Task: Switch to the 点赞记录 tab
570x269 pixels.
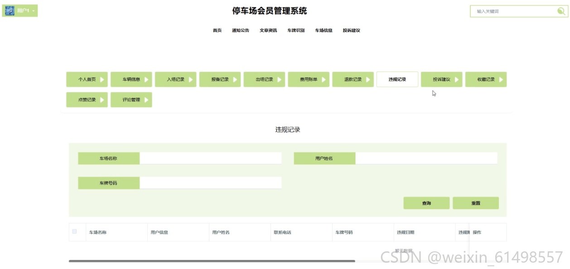Action: pyautogui.click(x=87, y=100)
